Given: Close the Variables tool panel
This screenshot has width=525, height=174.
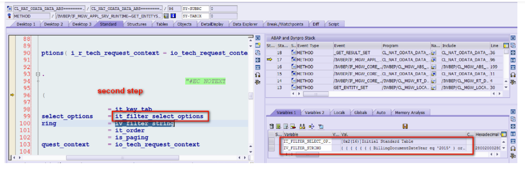Looking at the screenshot, I should tap(513, 112).
